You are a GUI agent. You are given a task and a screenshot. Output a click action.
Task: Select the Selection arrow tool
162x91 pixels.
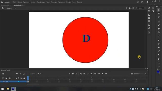pos(159,10)
